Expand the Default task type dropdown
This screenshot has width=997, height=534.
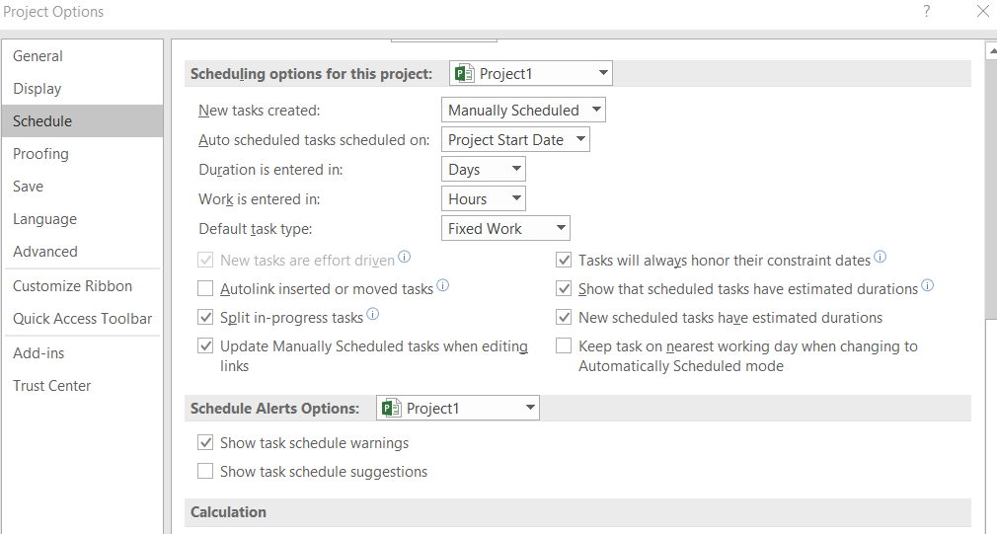[x=505, y=229]
